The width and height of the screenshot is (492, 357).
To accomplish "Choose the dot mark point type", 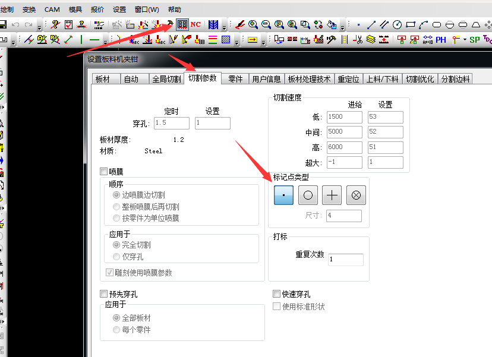I will 284,195.
